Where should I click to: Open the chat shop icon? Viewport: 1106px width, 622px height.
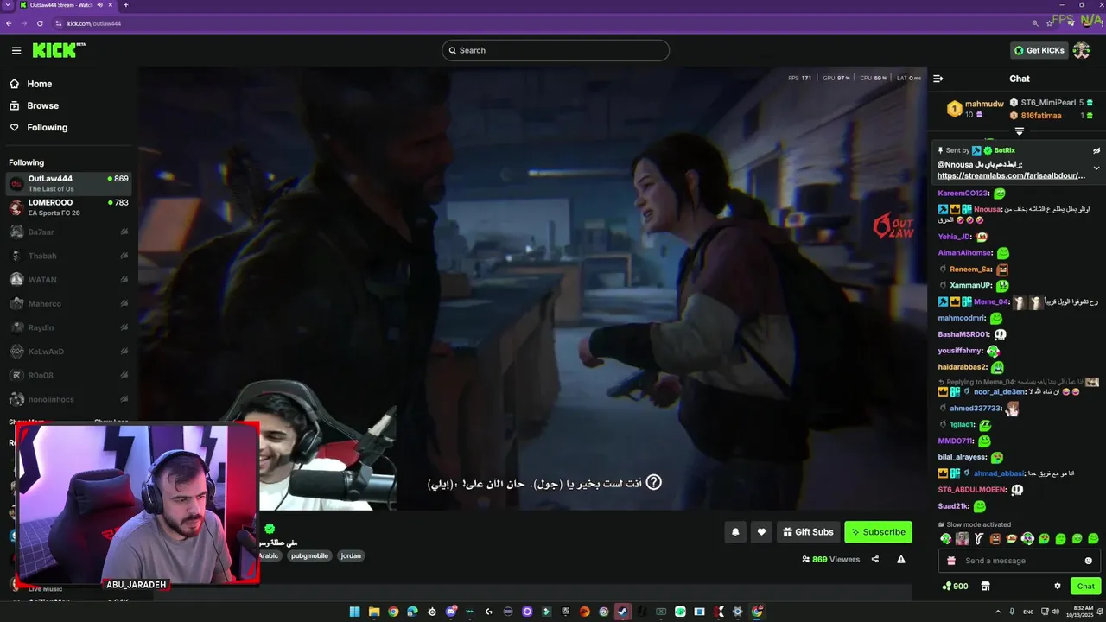(985, 586)
